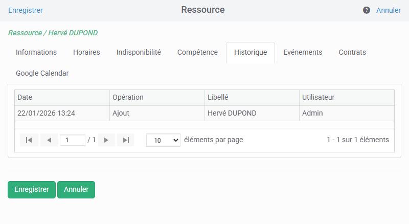Open the Google Calendar tab

click(42, 73)
